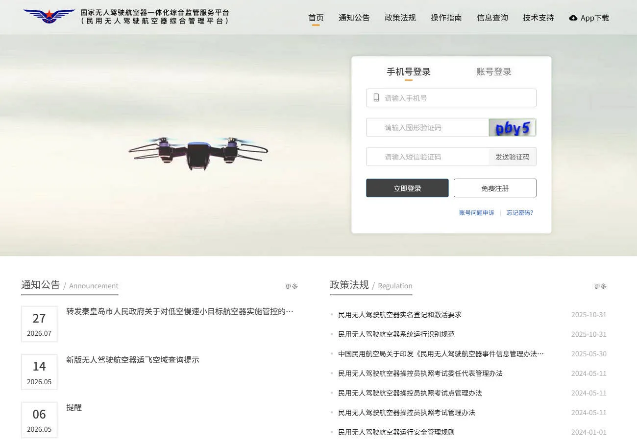Focus the 请输入图形验证码 input field
Viewport: 637px width, 442px height.
[x=427, y=127]
